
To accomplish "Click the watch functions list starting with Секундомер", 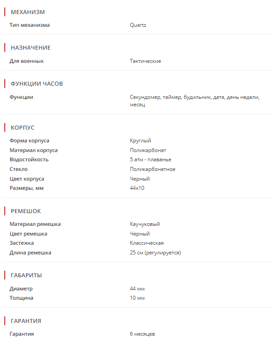I will click(x=195, y=101).
